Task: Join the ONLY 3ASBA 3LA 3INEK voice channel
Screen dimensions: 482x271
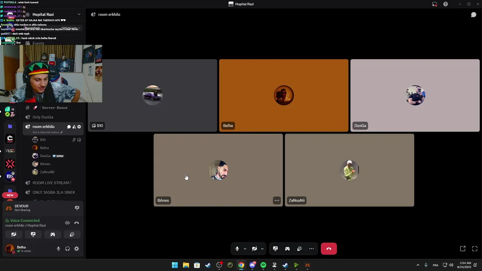Action: (53, 192)
